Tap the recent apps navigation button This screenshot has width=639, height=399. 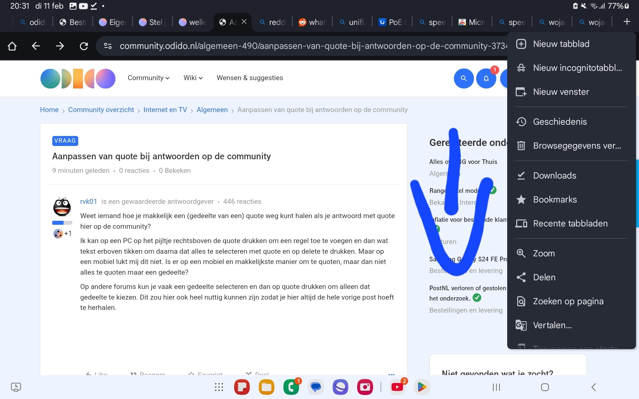click(496, 387)
